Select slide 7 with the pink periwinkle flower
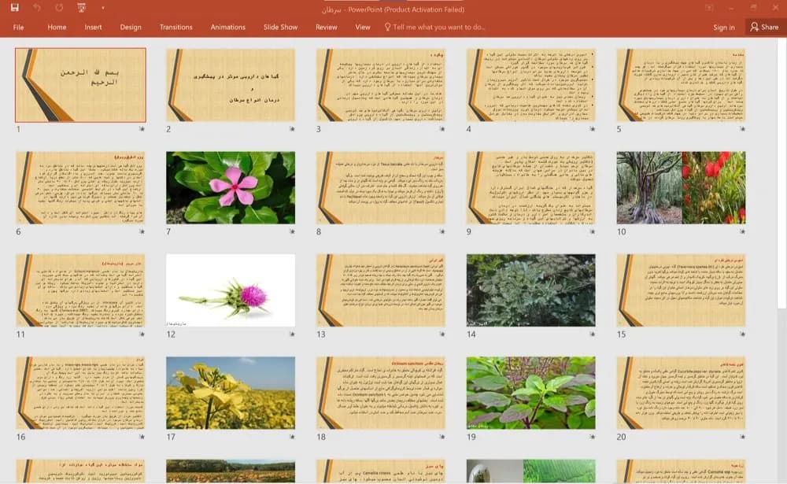 click(231, 188)
